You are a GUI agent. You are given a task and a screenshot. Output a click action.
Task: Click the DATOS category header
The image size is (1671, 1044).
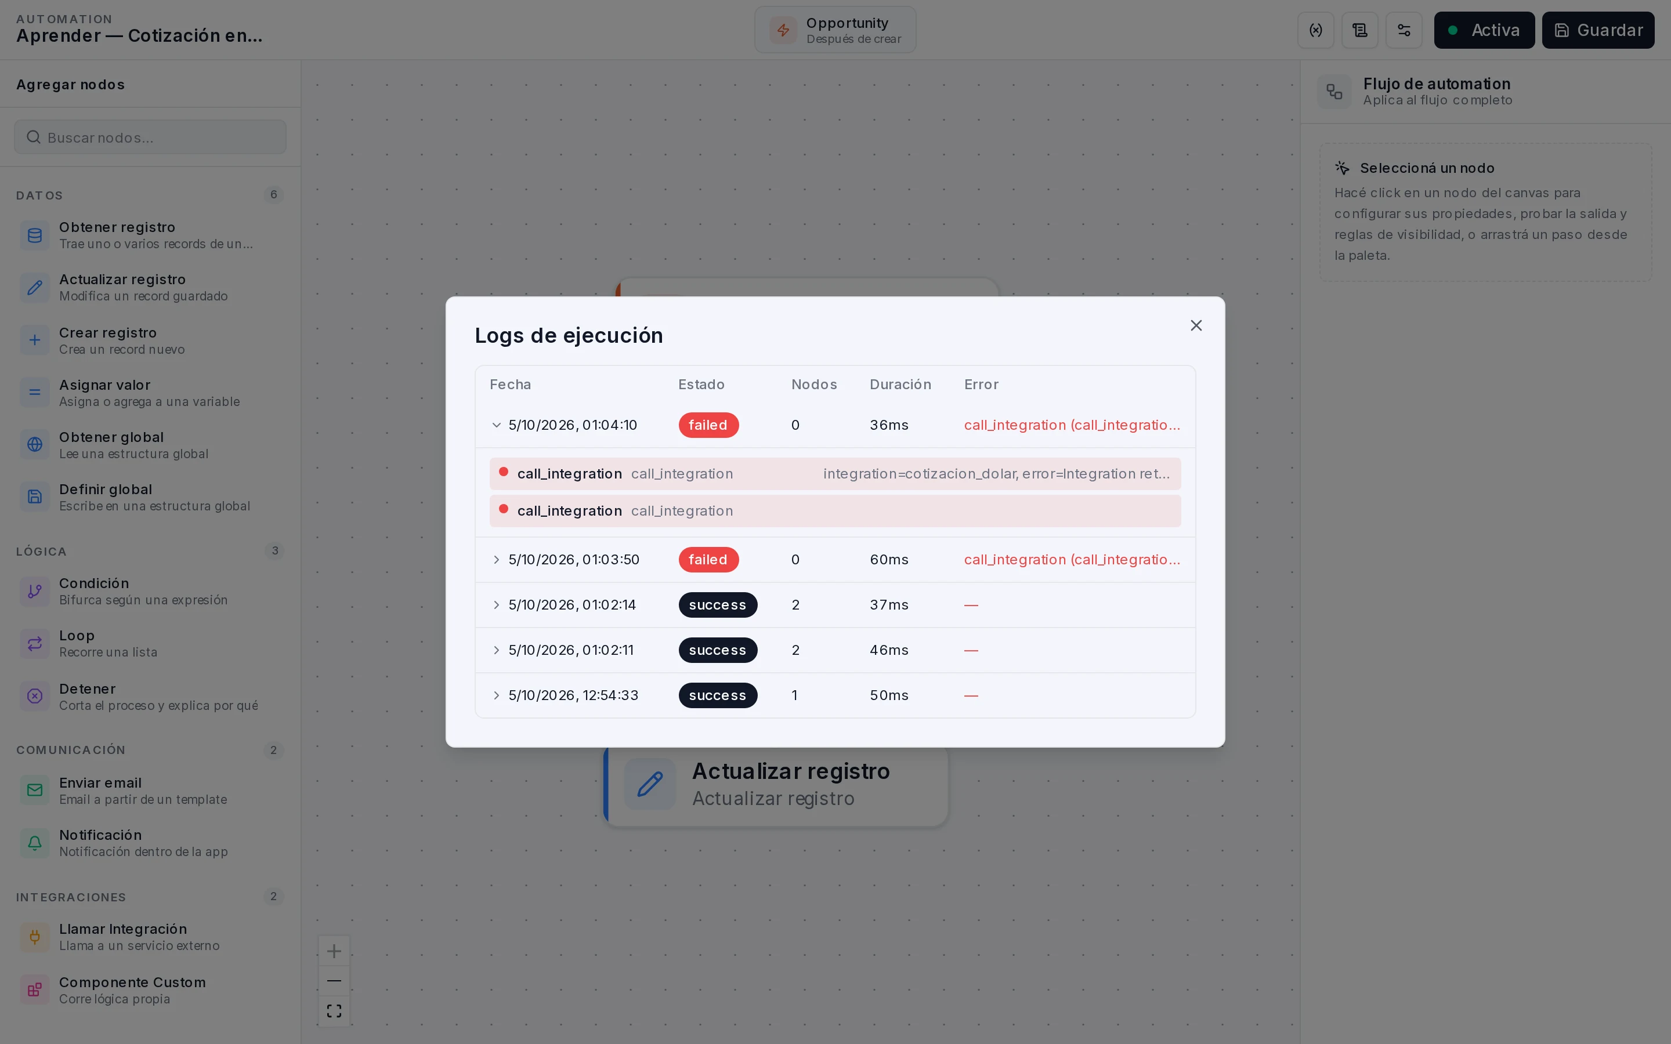click(39, 195)
